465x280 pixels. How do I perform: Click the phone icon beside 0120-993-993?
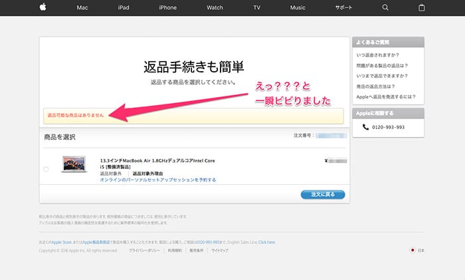tap(365, 127)
